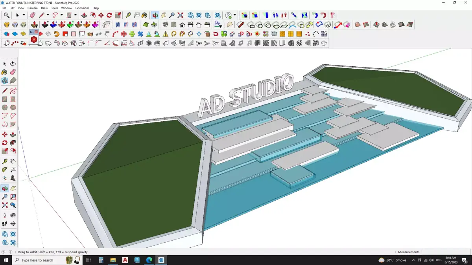Expand the Arc tool dropdown arrow
Viewport: 472px width, 265px height.
point(61,15)
